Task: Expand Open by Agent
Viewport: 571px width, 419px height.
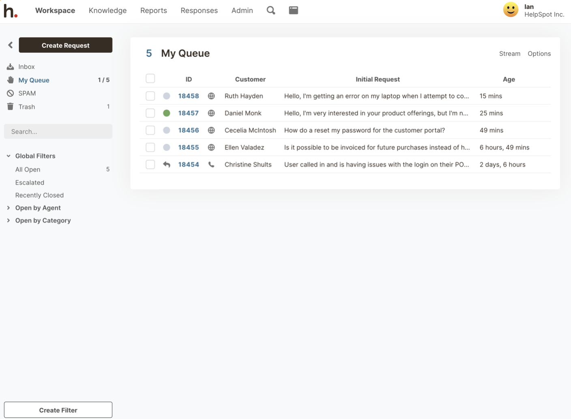Action: coord(9,208)
